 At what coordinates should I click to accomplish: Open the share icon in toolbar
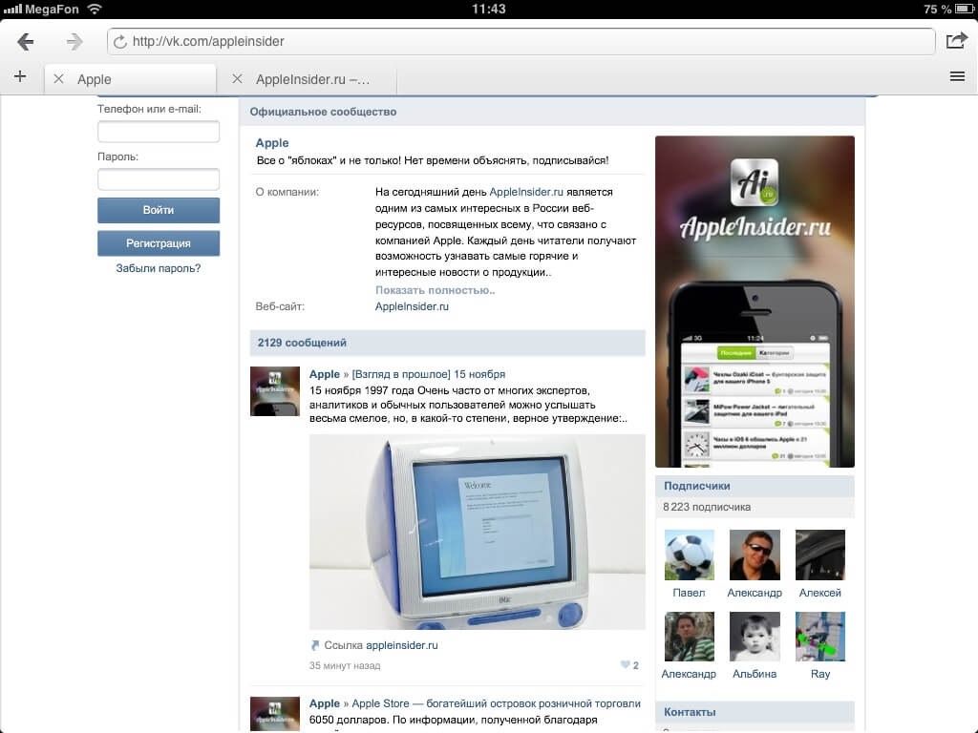pyautogui.click(x=956, y=40)
